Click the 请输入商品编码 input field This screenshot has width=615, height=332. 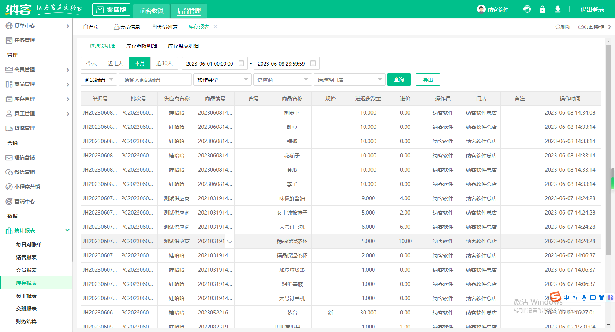155,79
